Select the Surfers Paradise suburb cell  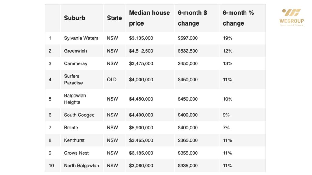coord(73,80)
